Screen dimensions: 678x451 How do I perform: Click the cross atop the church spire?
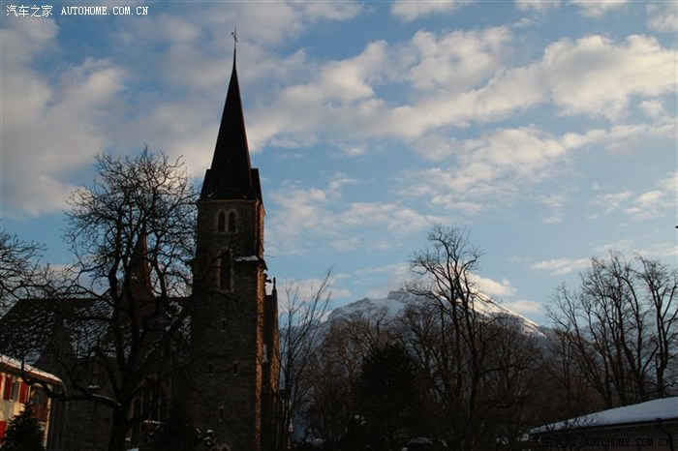[x=233, y=37]
